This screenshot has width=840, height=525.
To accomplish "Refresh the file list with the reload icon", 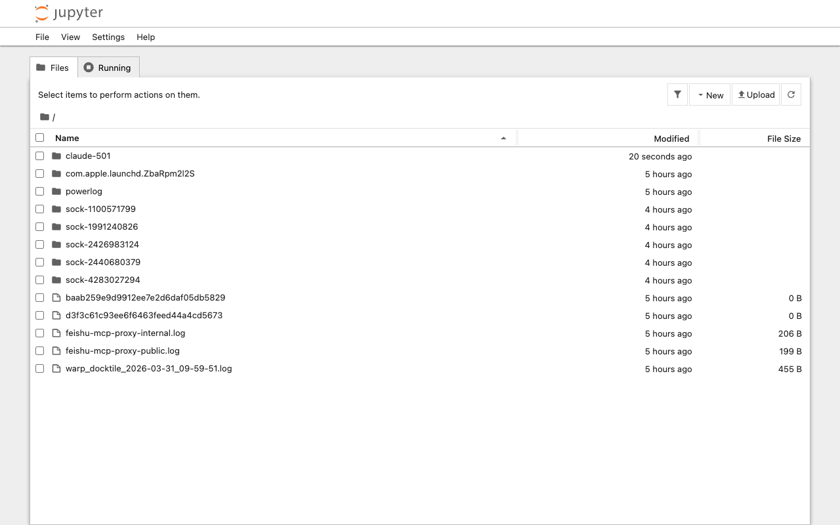I will [791, 94].
